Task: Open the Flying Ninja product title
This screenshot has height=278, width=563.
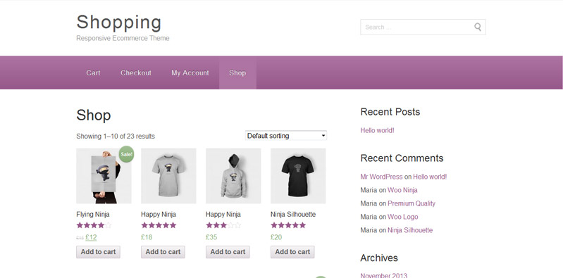Action: (x=92, y=214)
